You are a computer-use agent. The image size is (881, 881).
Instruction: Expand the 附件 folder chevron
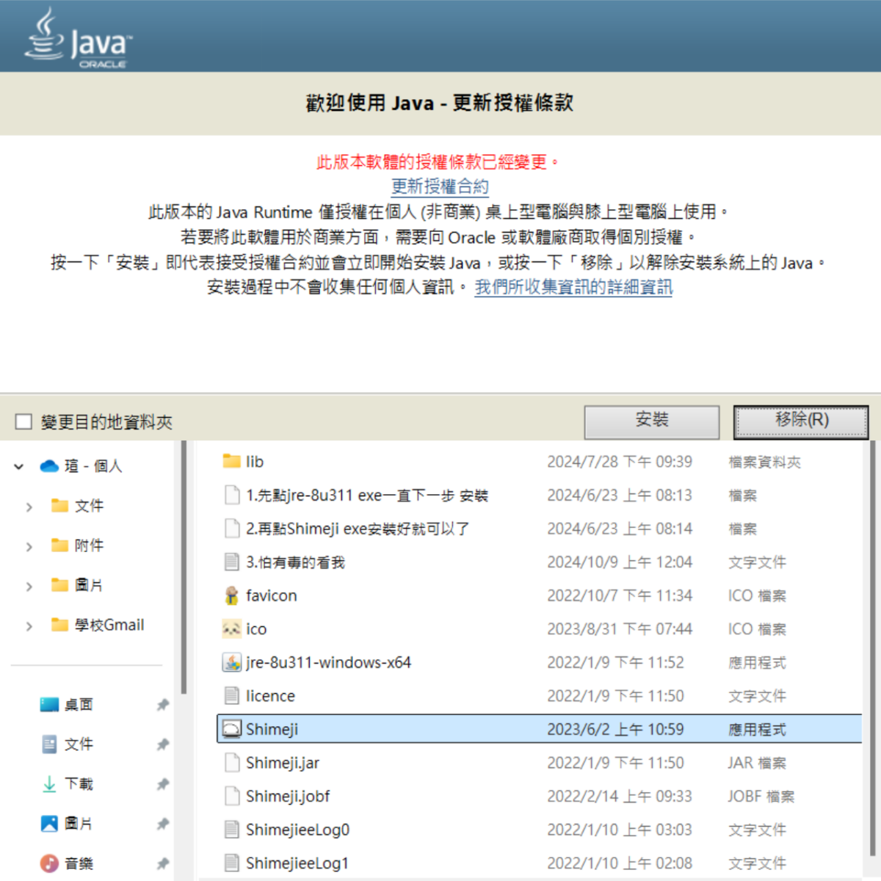coord(29,546)
